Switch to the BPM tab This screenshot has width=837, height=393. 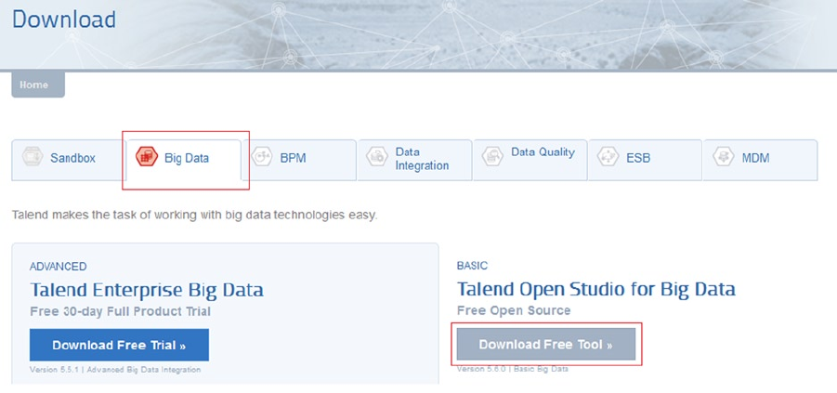click(x=299, y=160)
